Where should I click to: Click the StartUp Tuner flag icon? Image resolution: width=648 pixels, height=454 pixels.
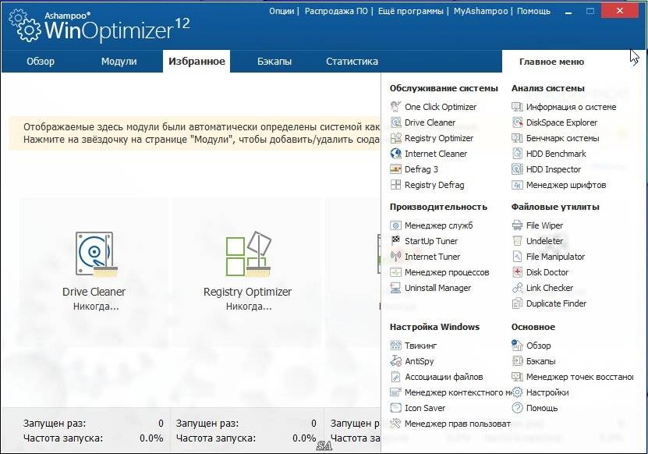click(395, 240)
